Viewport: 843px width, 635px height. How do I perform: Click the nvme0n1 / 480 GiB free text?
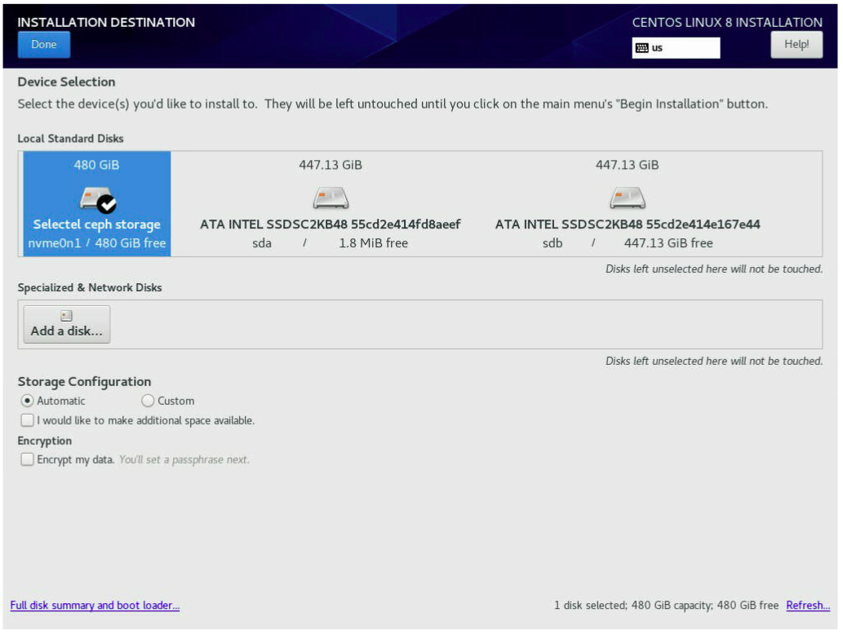(97, 243)
